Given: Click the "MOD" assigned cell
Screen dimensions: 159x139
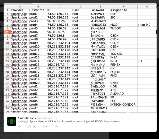Looking at the screenshot, I should [x=124, y=25].
